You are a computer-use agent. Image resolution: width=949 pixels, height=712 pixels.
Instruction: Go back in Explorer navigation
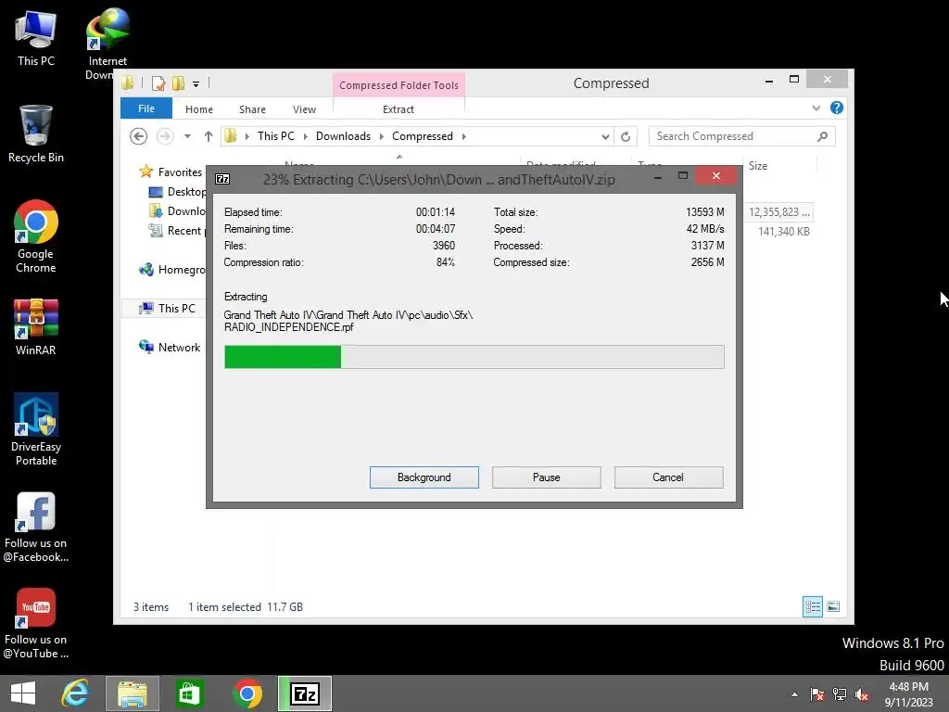pyautogui.click(x=139, y=136)
